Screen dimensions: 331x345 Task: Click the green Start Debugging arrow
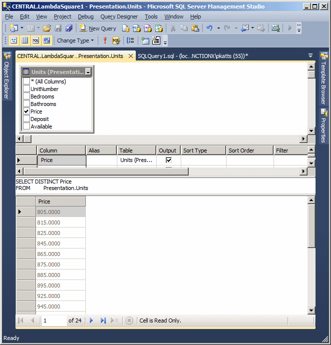point(290,28)
